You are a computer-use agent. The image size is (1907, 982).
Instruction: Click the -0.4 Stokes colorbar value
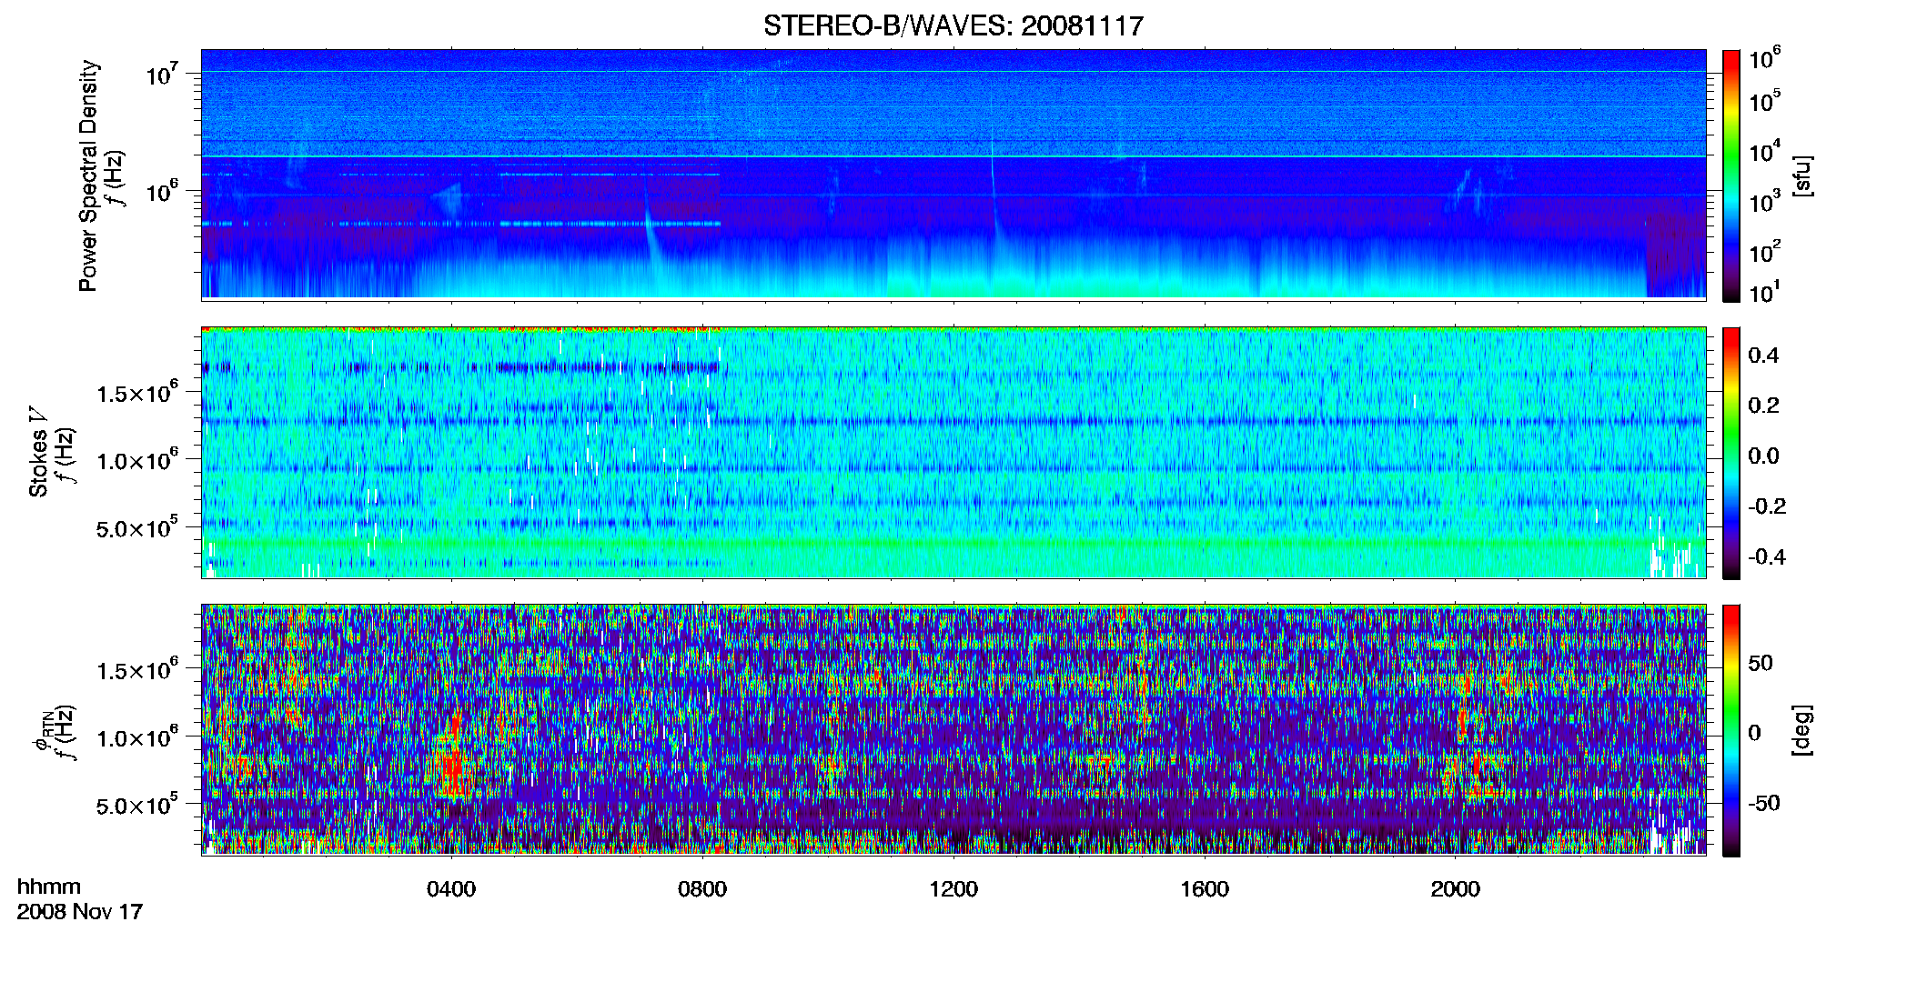(1767, 556)
